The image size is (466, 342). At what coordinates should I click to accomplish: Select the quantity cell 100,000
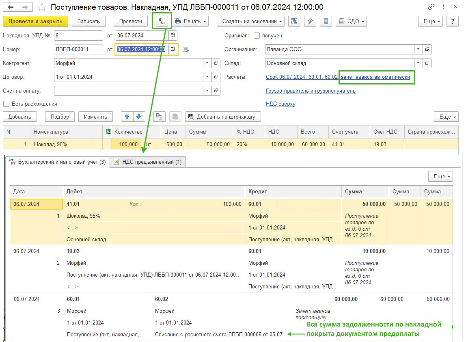[125, 144]
